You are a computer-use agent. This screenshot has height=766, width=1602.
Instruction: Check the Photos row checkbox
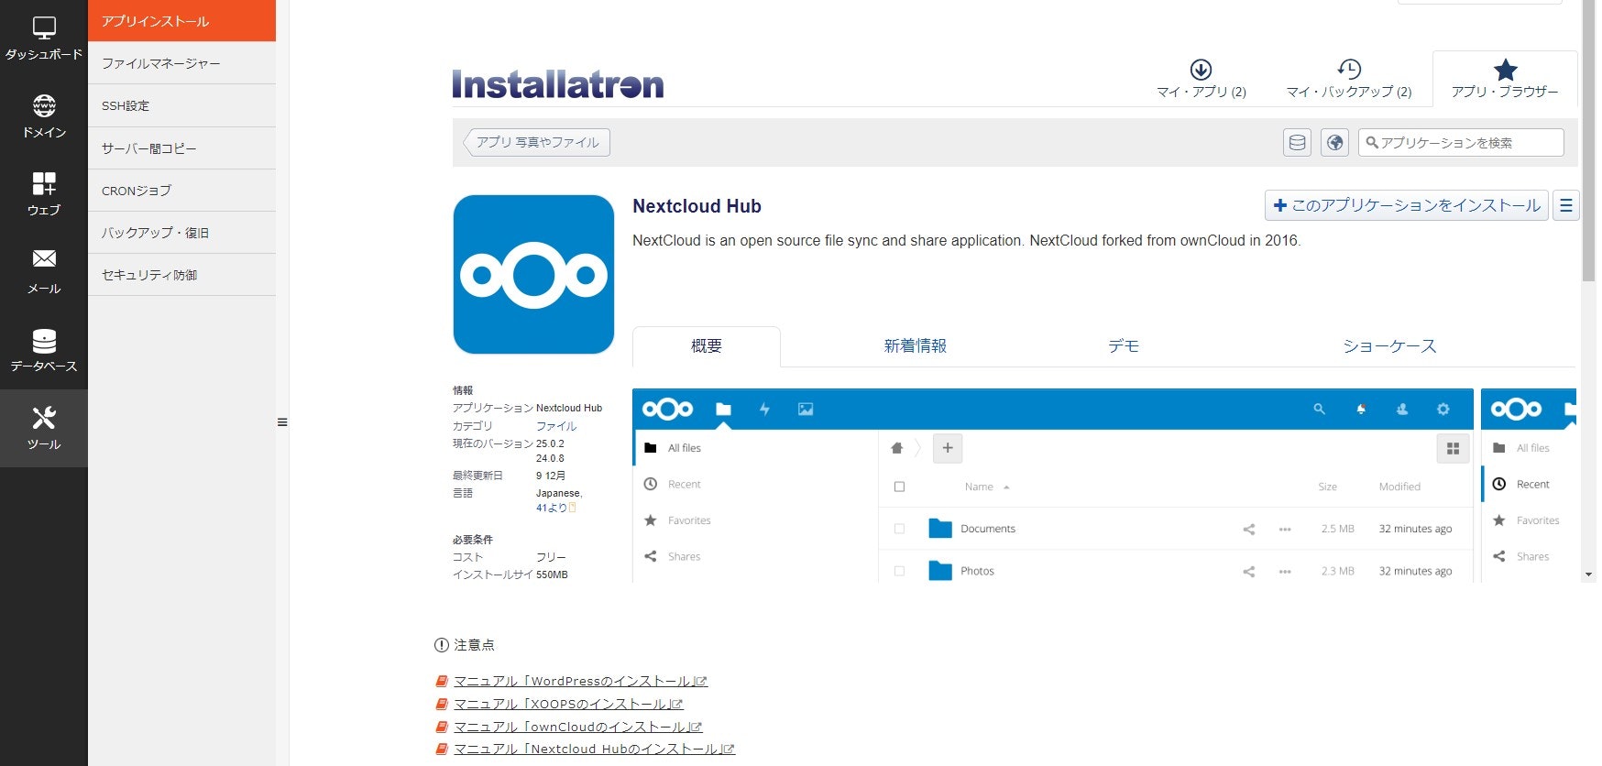click(899, 571)
